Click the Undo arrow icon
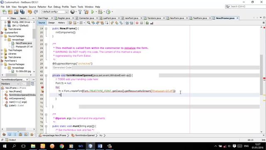The height and width of the screenshot is (150, 266). pyautogui.click(x=30, y=12)
